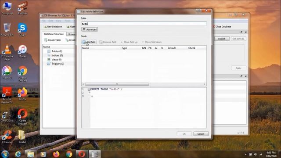Open the Opera Browser desktop icon
The image size is (281, 158).
22,117
